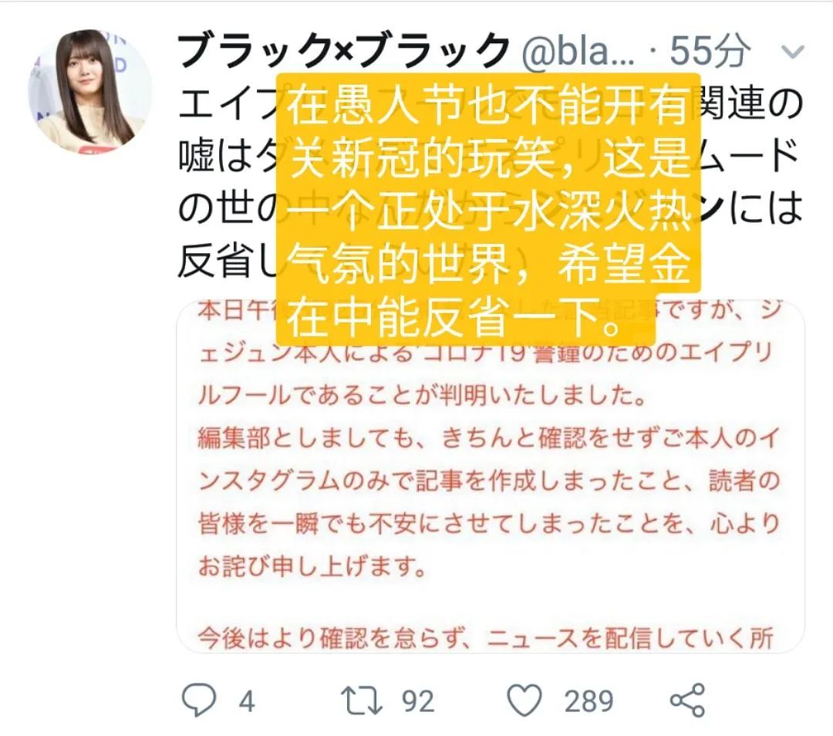Click the yellow Chinese translation overlay
Screen dimensions: 833x736
coord(487,209)
